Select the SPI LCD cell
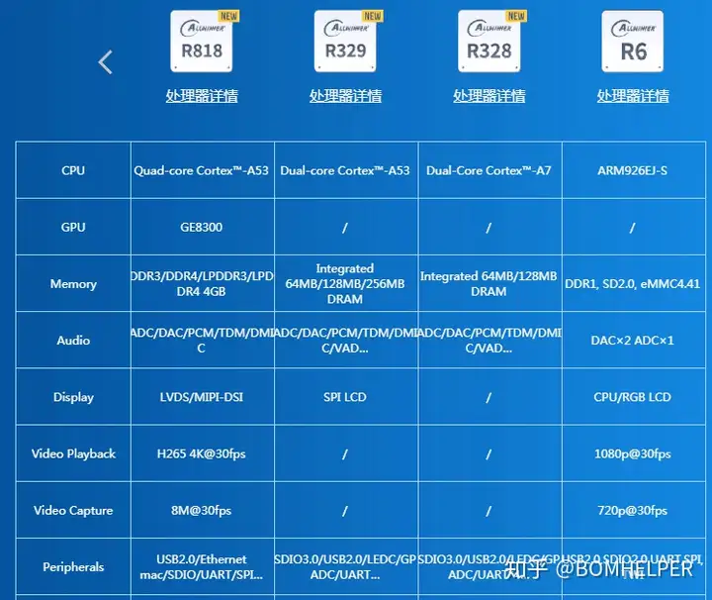This screenshot has height=600, width=712. coord(345,397)
